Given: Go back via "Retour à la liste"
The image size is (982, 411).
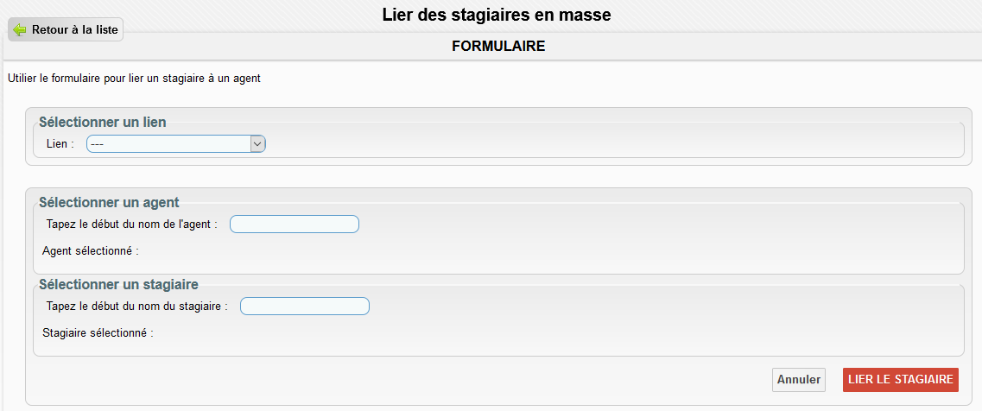Looking at the screenshot, I should pyautogui.click(x=74, y=30).
